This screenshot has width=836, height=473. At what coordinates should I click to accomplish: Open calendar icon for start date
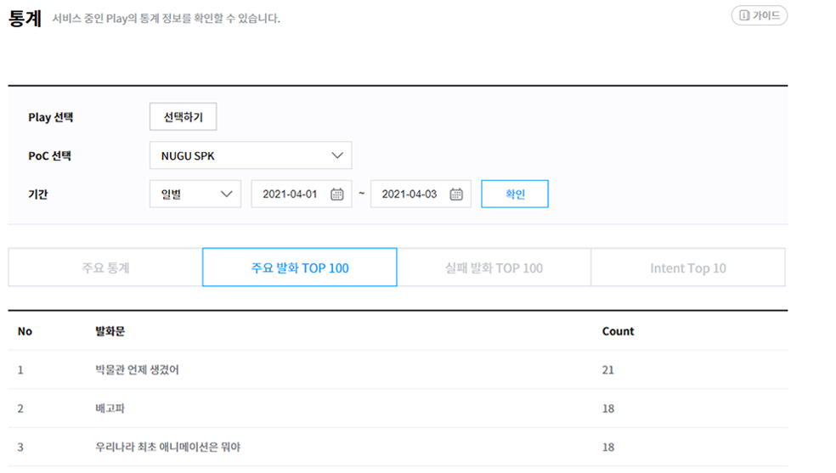[x=336, y=194]
